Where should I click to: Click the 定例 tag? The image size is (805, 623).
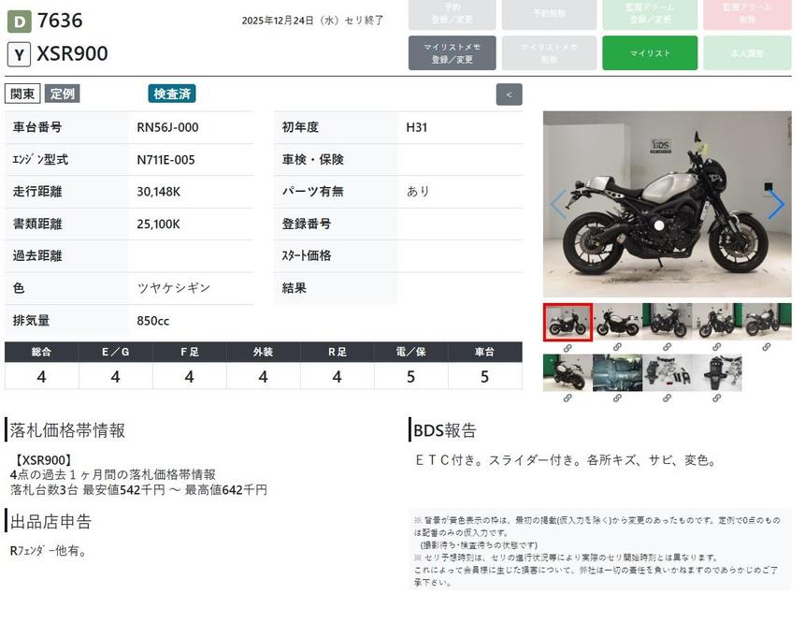[63, 94]
